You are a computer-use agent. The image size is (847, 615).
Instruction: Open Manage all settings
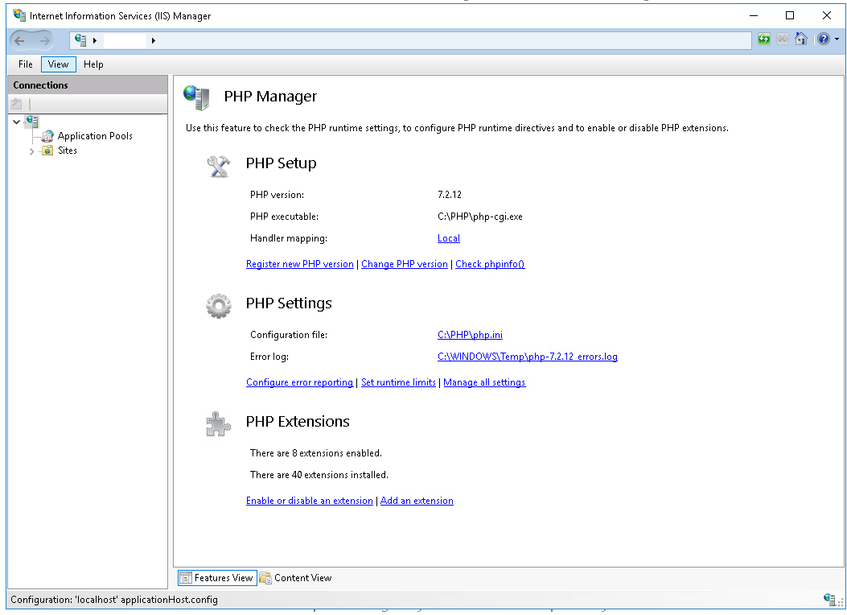click(484, 382)
